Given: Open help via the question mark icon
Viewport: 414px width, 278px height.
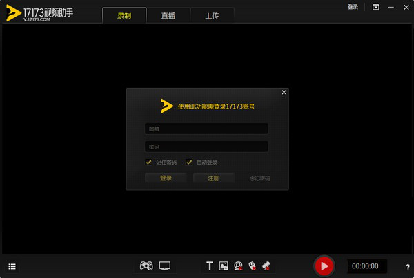Looking at the screenshot, I should (x=408, y=267).
